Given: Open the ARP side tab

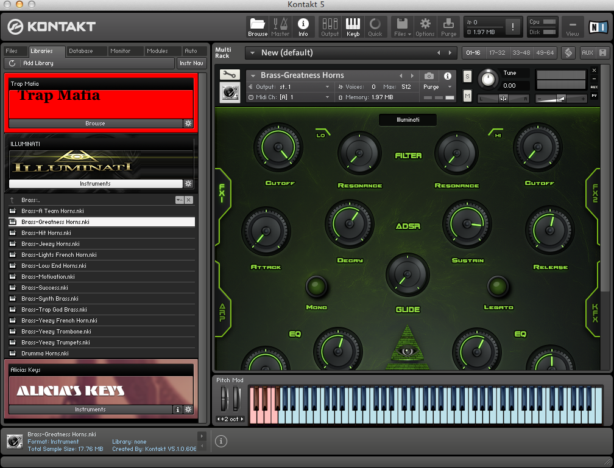Looking at the screenshot, I should click(x=222, y=312).
